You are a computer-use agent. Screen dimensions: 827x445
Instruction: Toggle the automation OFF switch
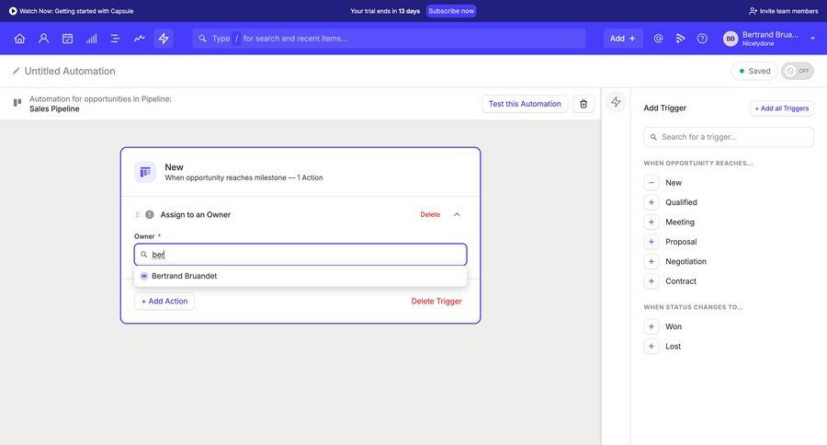(797, 71)
